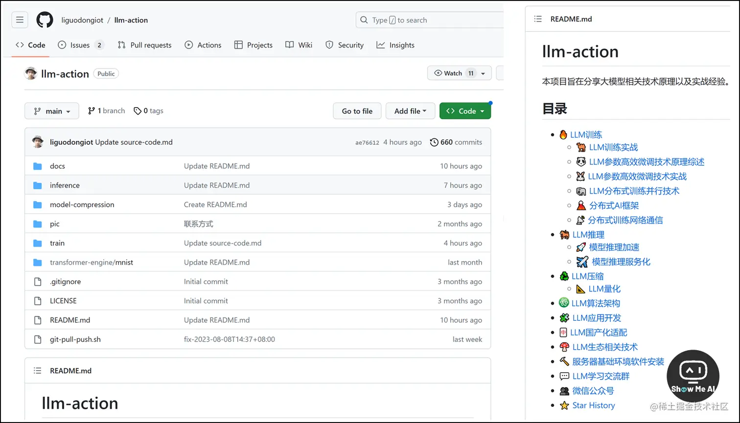
Task: Open the transformer-engine/mnist folder
Action: tap(92, 263)
